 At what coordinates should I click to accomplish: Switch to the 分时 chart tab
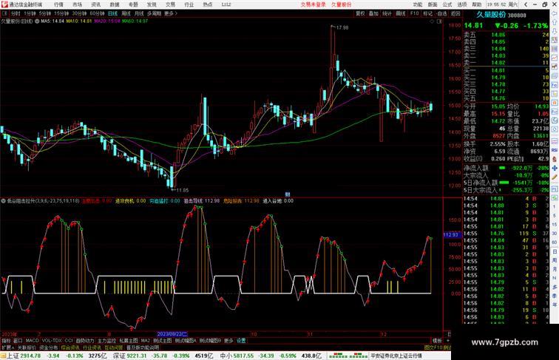pyautogui.click(x=16, y=13)
